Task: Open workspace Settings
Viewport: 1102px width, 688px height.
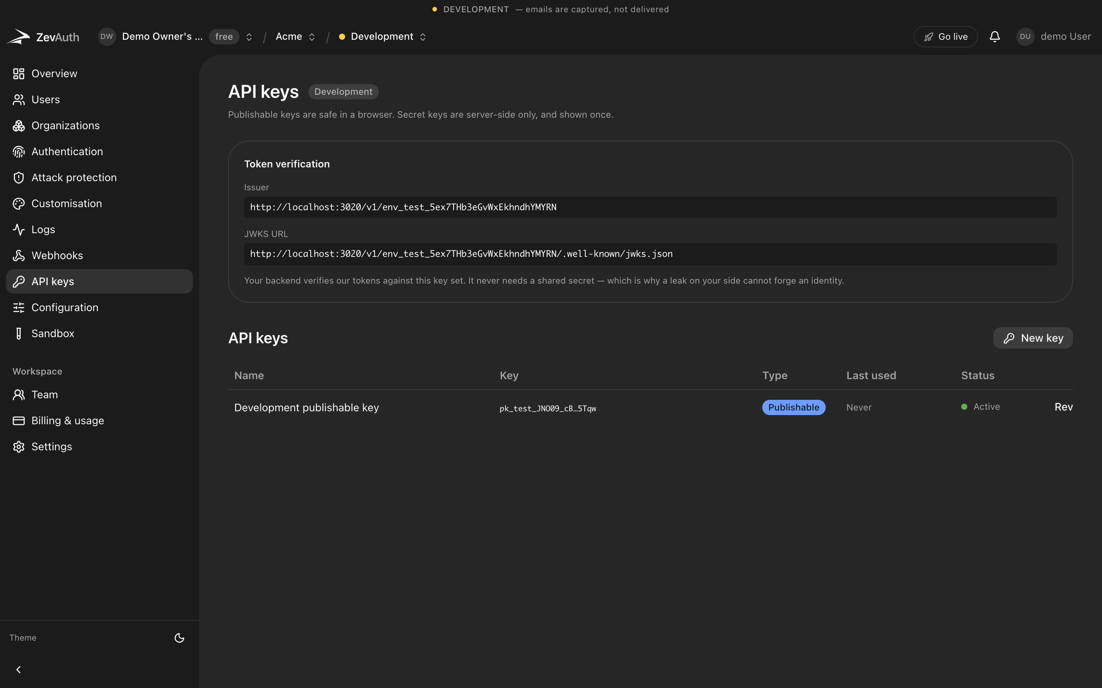Action: (99, 446)
